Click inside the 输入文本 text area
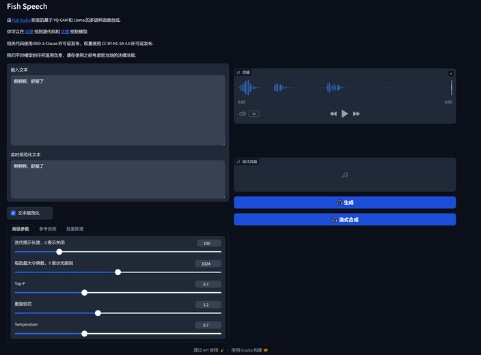Screen dimensions: 481x355 (x=118, y=111)
